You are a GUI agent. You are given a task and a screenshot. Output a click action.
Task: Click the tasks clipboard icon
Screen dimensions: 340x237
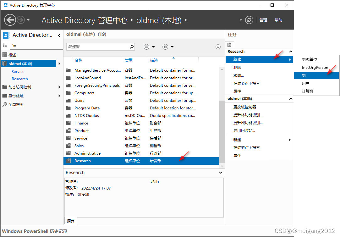point(229,45)
